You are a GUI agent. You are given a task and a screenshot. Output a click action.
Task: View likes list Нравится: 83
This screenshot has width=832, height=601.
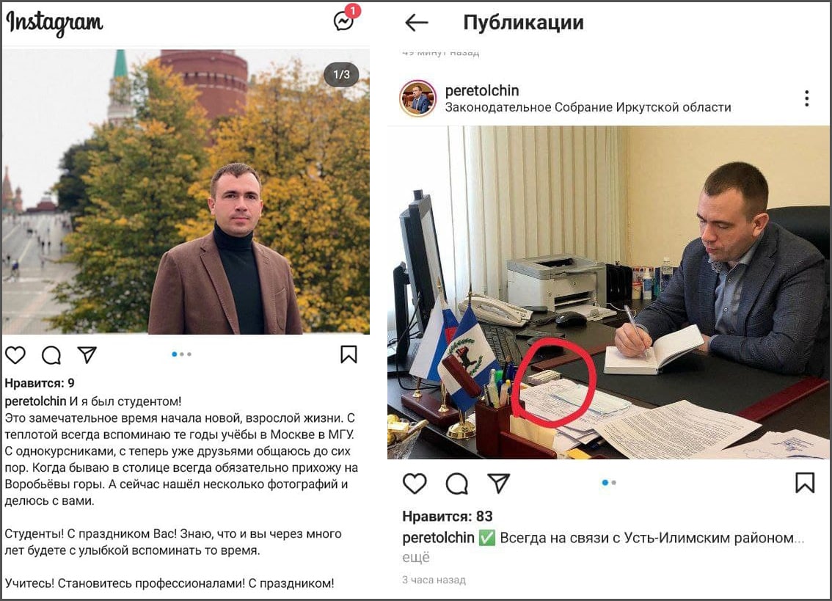pos(448,516)
